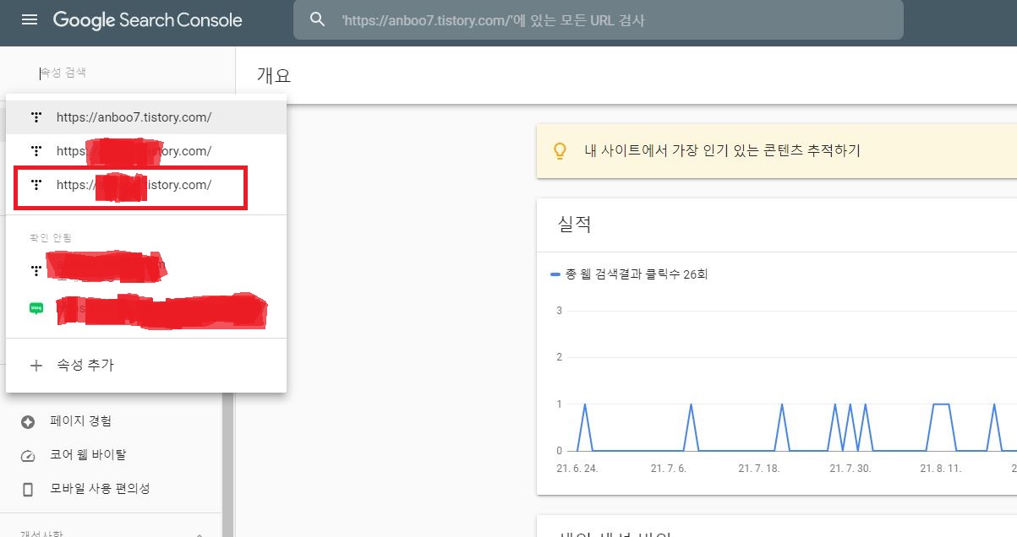Click the magnifier icon in URL inspection bar
1017x537 pixels.
click(318, 19)
